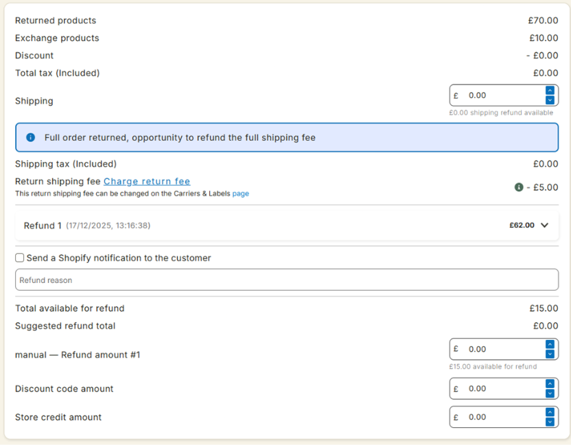This screenshot has height=445, width=571.
Task: Open the Carriers & Labels page link
Action: 240,194
